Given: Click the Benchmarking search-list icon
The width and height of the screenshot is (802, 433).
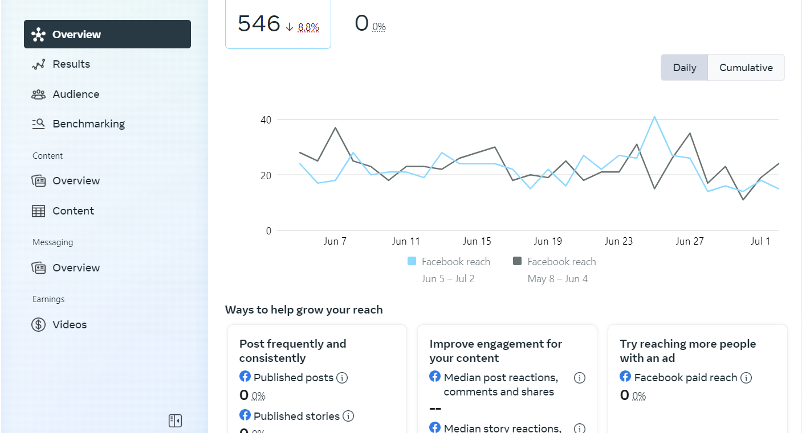Looking at the screenshot, I should (x=38, y=124).
